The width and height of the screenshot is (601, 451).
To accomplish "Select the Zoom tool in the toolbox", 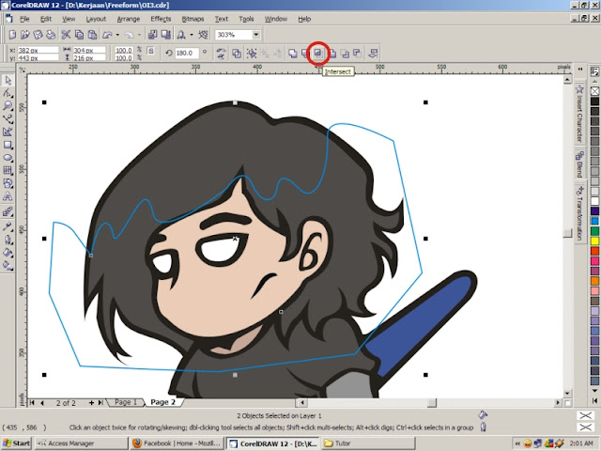I will coord(8,106).
